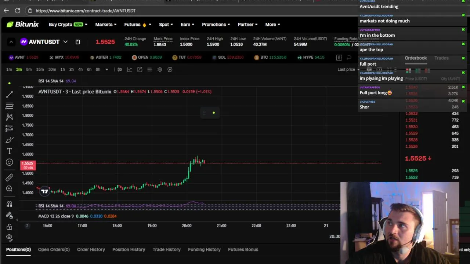This screenshot has height=264, width=470.
Task: Switch to the Positions(0) tab
Action: click(x=18, y=249)
